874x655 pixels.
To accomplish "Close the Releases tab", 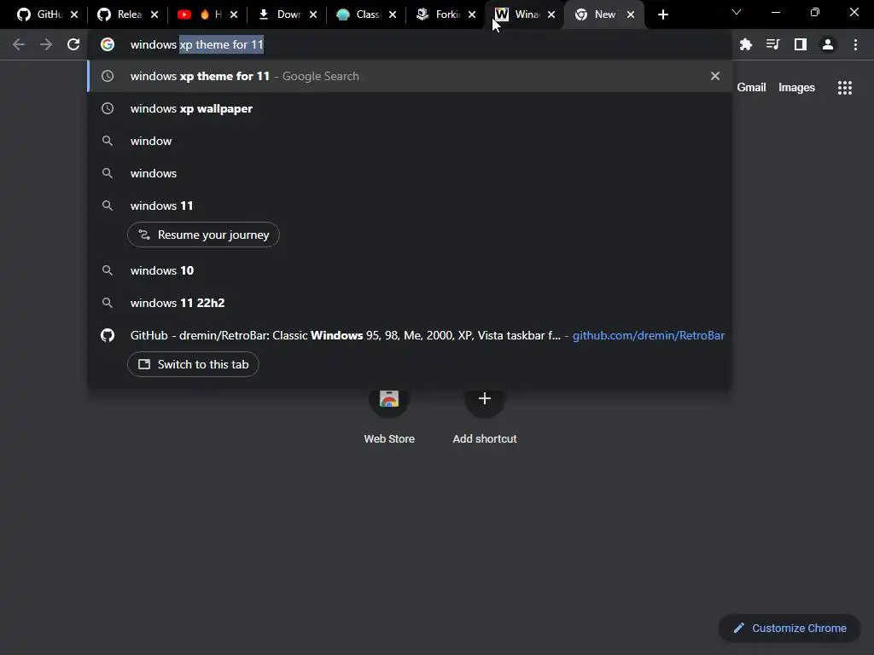I will [154, 15].
